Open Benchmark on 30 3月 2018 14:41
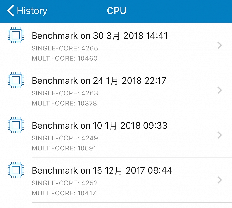This screenshot has height=208, width=232. [x=116, y=45]
